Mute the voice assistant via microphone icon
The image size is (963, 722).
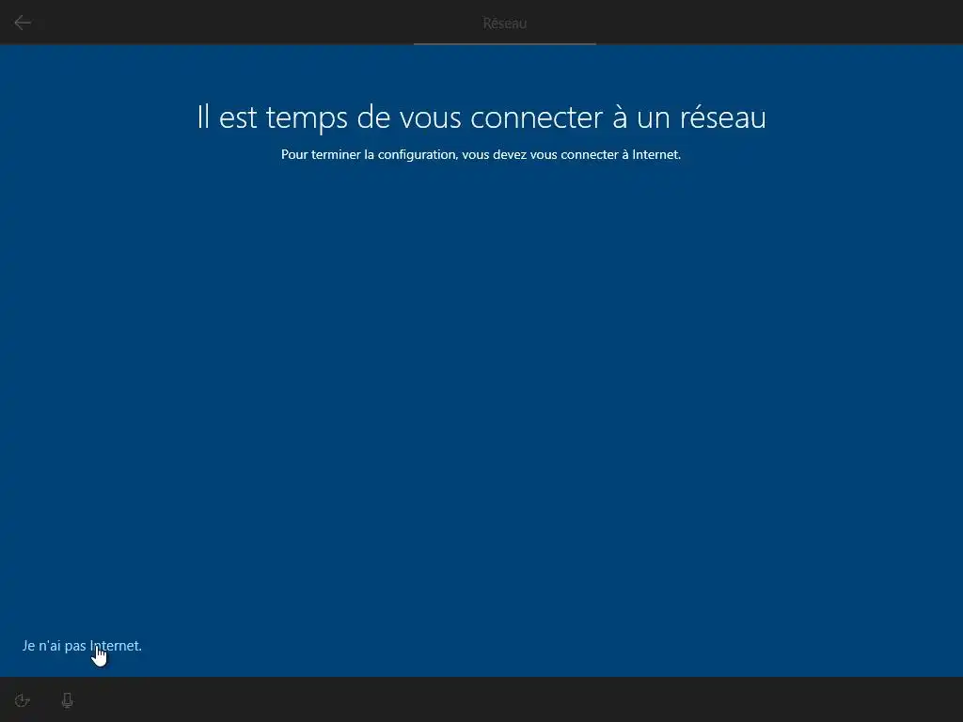[x=68, y=700]
